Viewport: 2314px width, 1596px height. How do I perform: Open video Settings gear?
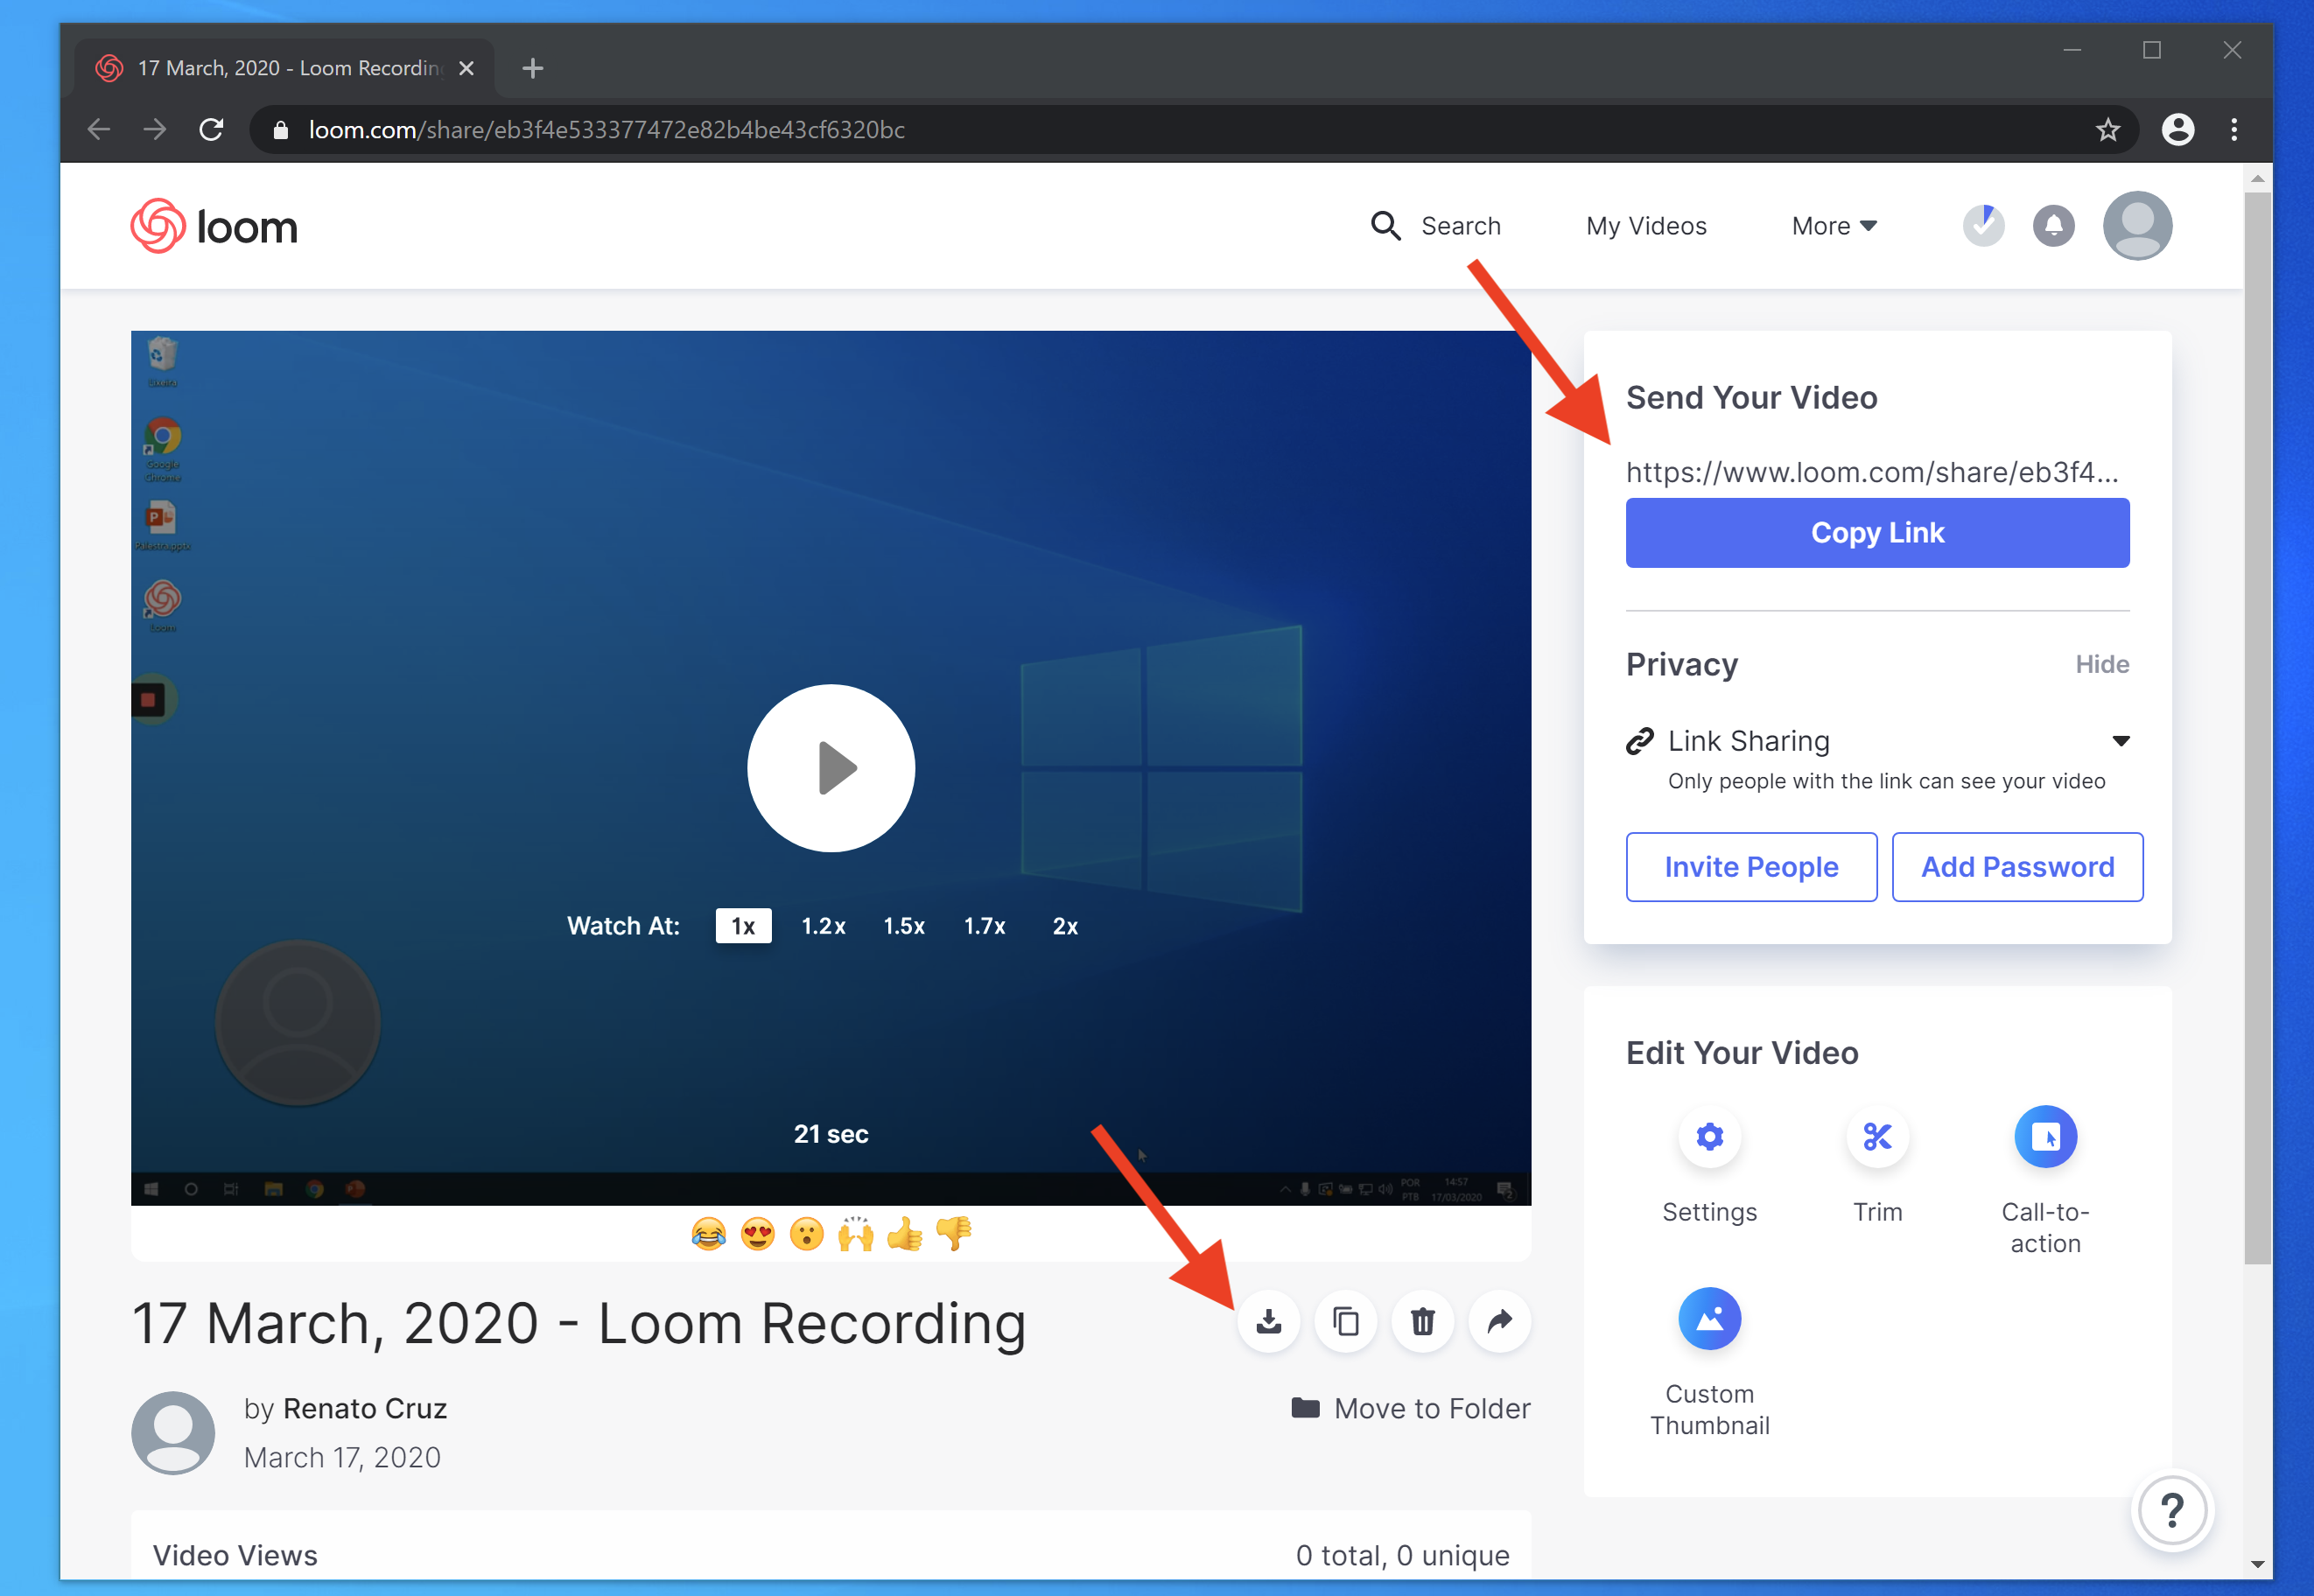click(1709, 1137)
